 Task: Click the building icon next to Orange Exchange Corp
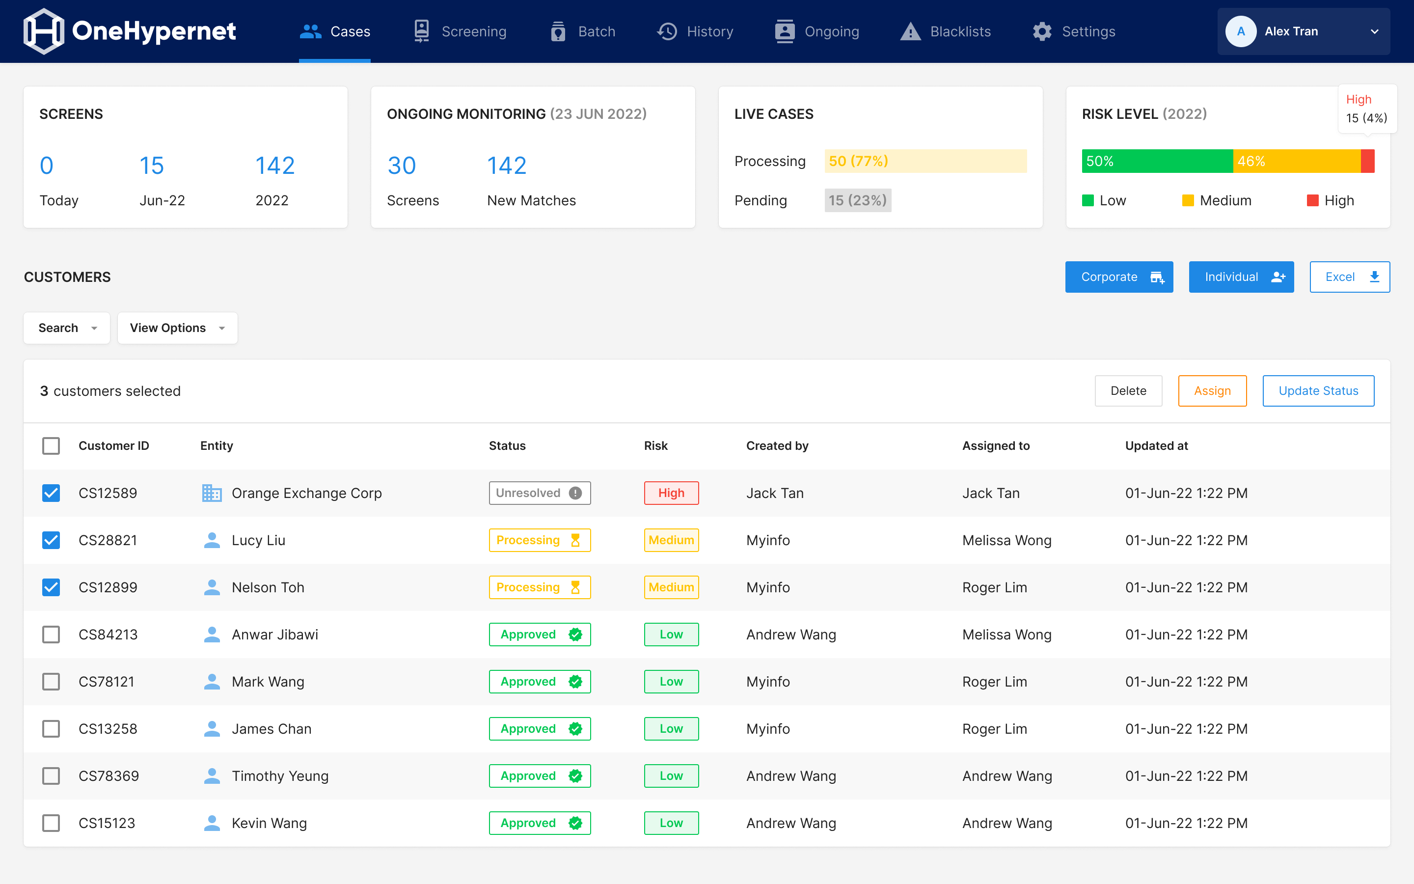tap(212, 493)
